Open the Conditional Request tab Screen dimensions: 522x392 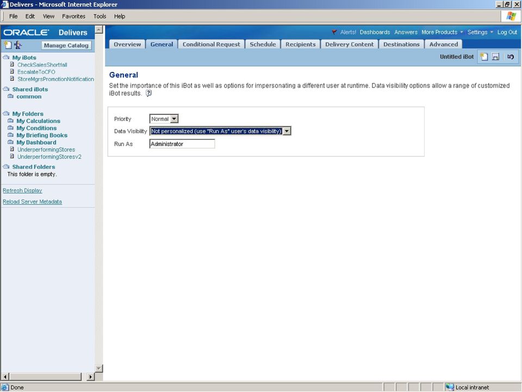(211, 44)
